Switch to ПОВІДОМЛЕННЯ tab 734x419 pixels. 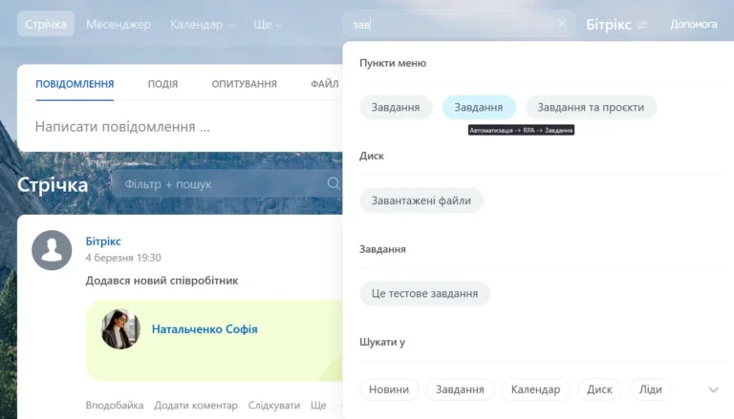click(75, 84)
